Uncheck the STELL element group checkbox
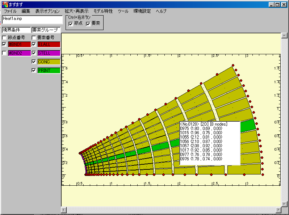This screenshot has width=289, height=215. [34, 53]
